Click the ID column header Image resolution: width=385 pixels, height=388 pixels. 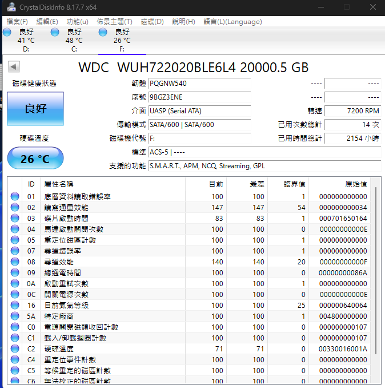(31, 184)
